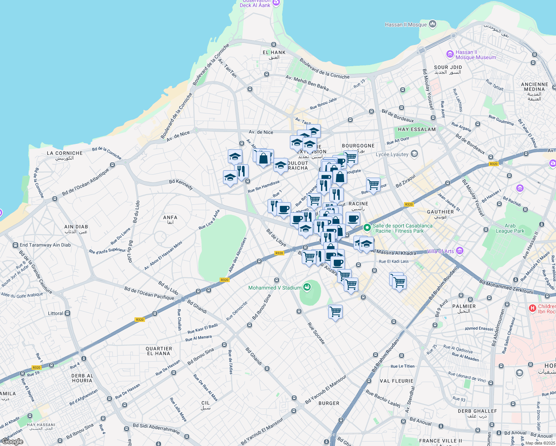This screenshot has height=446, width=556.
Task: Click the Av. Mehdi Ben Barka label
Action: (x=307, y=83)
